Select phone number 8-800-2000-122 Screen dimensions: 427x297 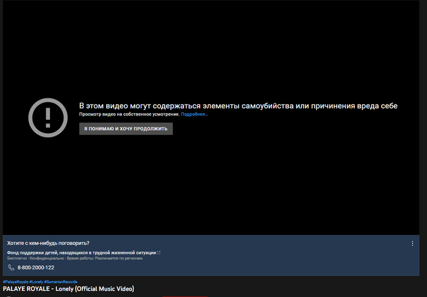(35, 268)
